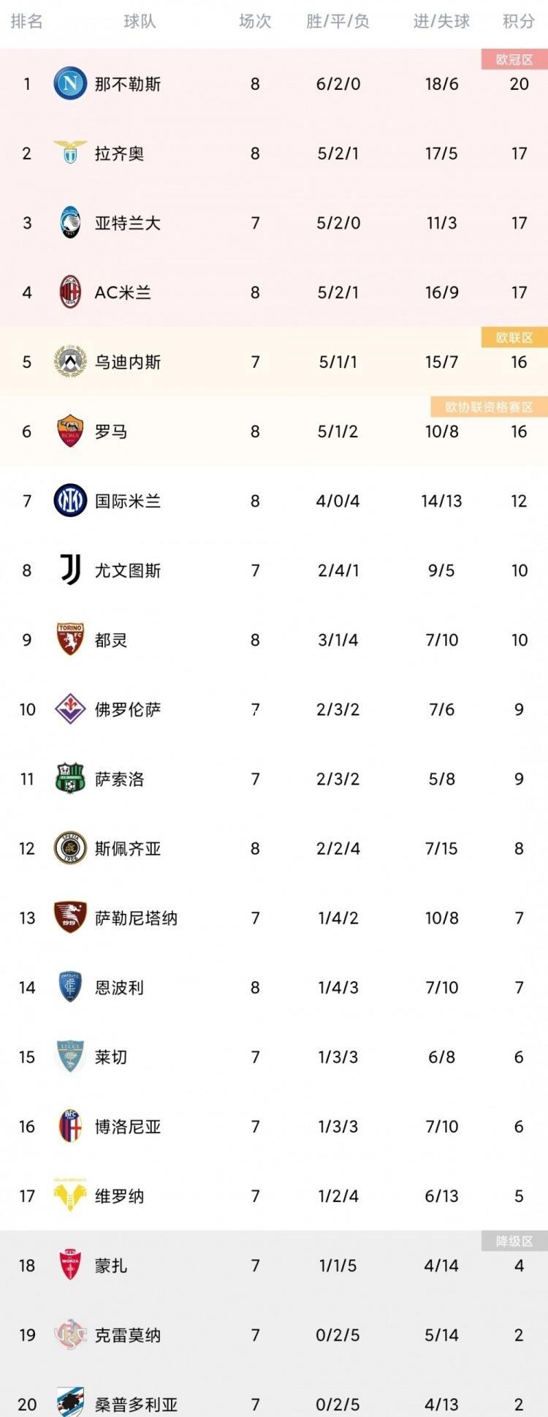Click the Hellas Verona yellow logo

[x=70, y=1195]
